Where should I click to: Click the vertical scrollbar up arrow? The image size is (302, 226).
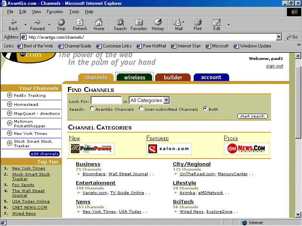pos(298,56)
